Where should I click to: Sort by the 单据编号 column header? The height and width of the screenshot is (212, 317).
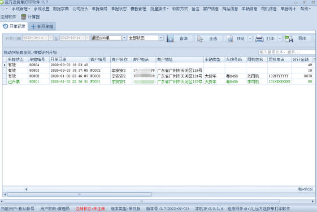coord(39,59)
